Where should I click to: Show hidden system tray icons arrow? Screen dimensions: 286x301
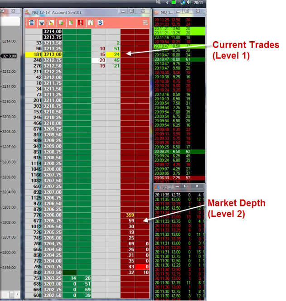click(168, 3)
